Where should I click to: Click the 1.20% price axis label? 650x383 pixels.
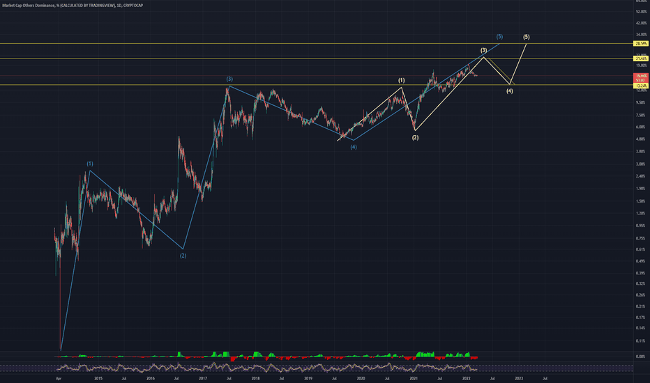(641, 213)
